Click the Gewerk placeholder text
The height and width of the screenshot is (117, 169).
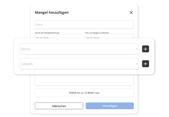click(27, 64)
